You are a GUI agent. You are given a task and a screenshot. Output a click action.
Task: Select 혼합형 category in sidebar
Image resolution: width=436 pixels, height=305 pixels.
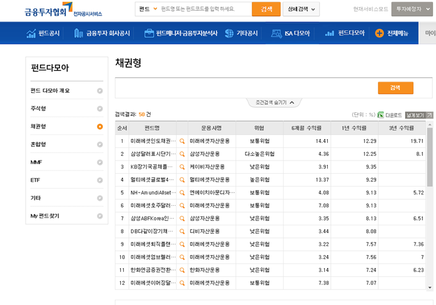[x=67, y=144]
